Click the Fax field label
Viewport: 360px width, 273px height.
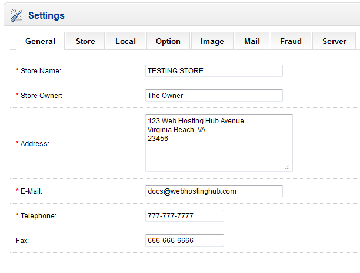point(21,241)
